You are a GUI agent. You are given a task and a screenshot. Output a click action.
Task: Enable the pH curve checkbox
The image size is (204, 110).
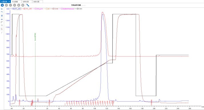coord(47,9)
